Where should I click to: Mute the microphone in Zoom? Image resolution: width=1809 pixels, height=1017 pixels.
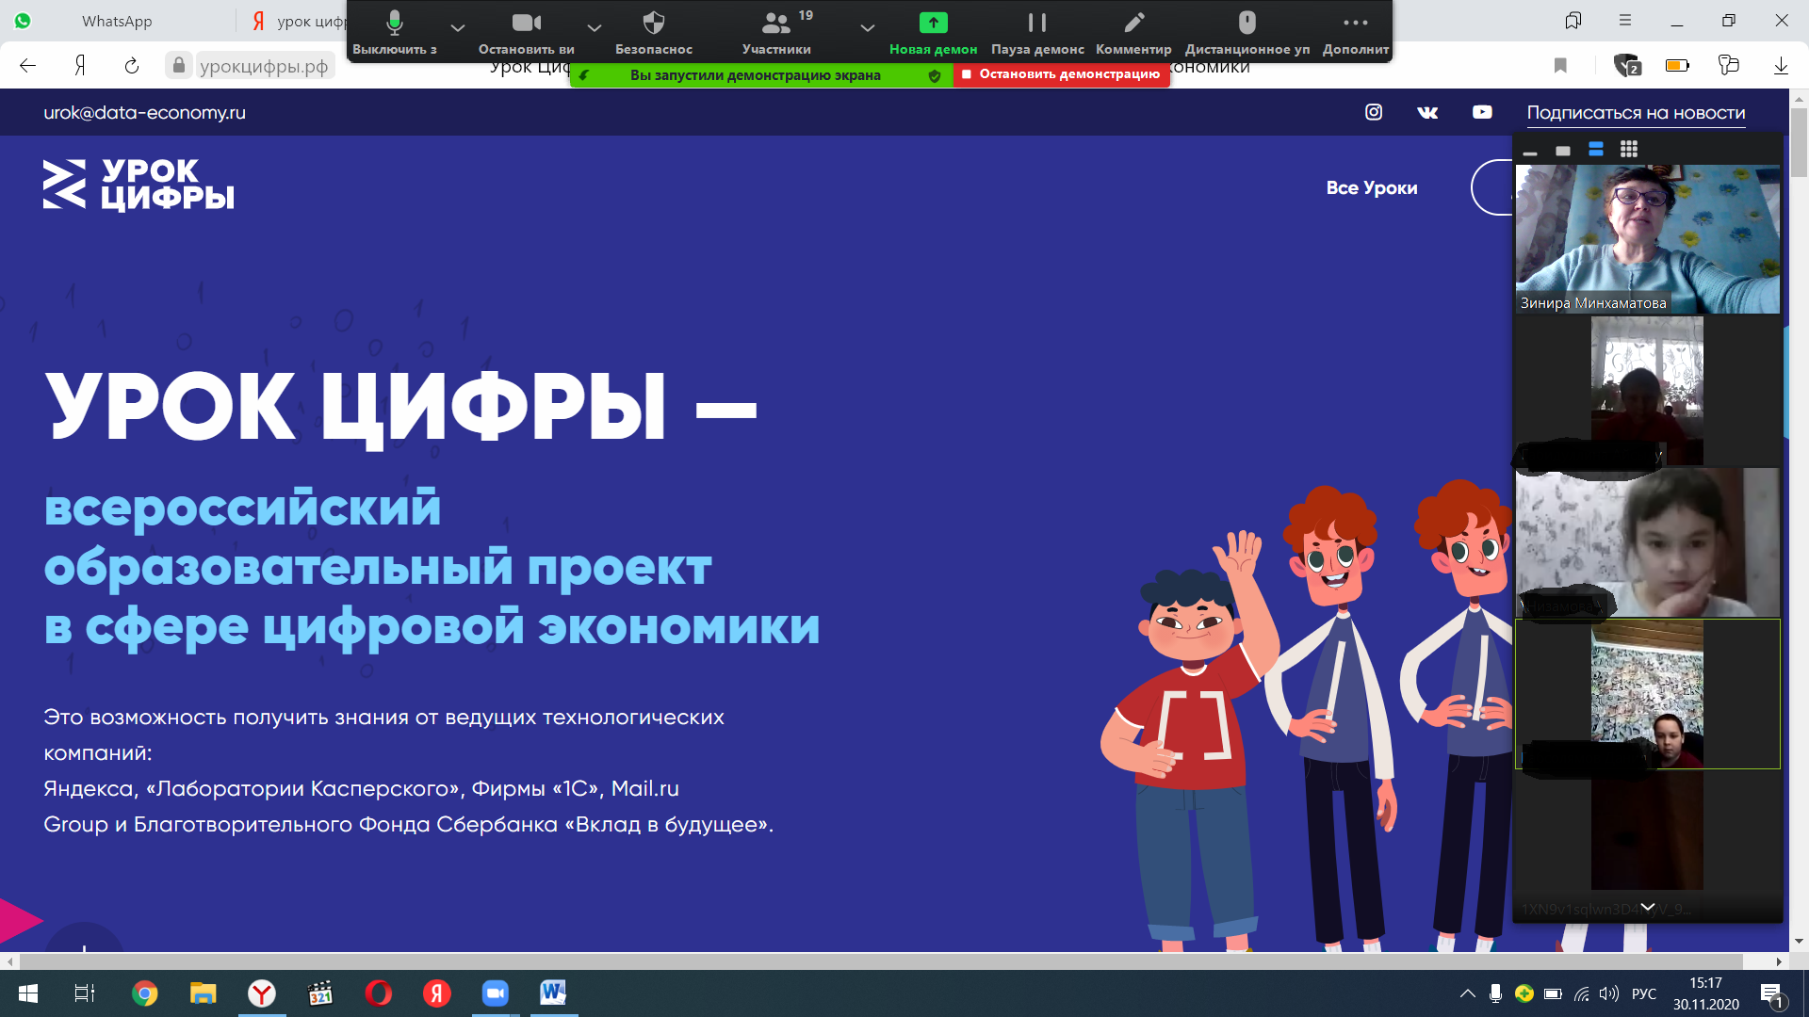click(x=394, y=24)
